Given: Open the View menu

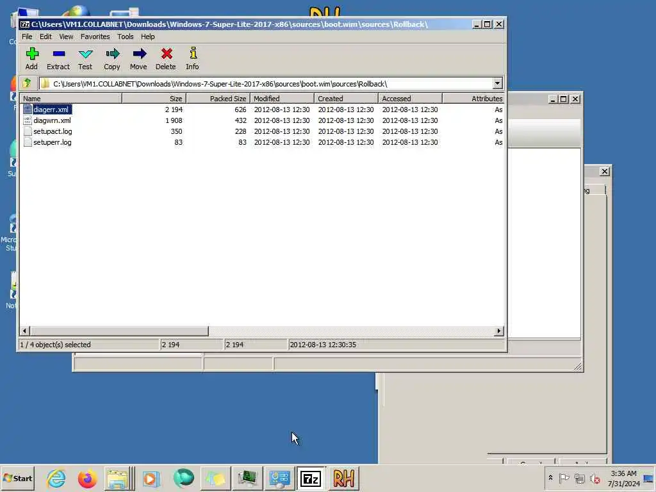Looking at the screenshot, I should point(66,37).
